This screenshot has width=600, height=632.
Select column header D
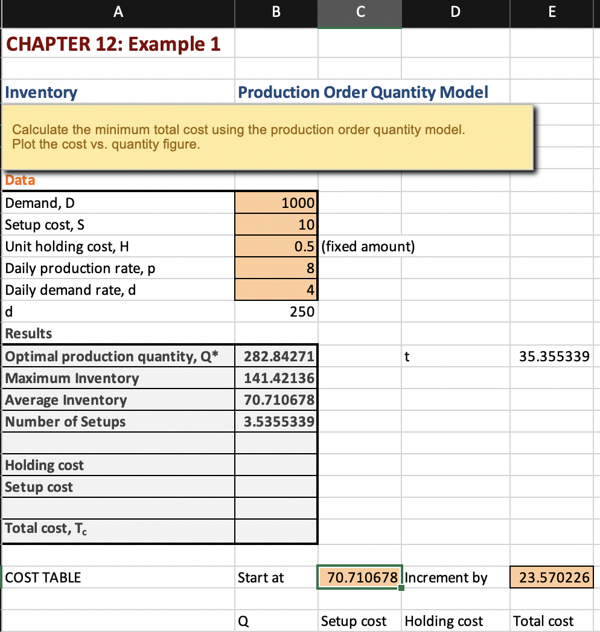click(x=455, y=13)
